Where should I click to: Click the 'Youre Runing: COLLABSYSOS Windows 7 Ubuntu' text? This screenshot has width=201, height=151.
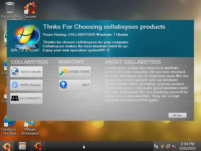(x=85, y=34)
